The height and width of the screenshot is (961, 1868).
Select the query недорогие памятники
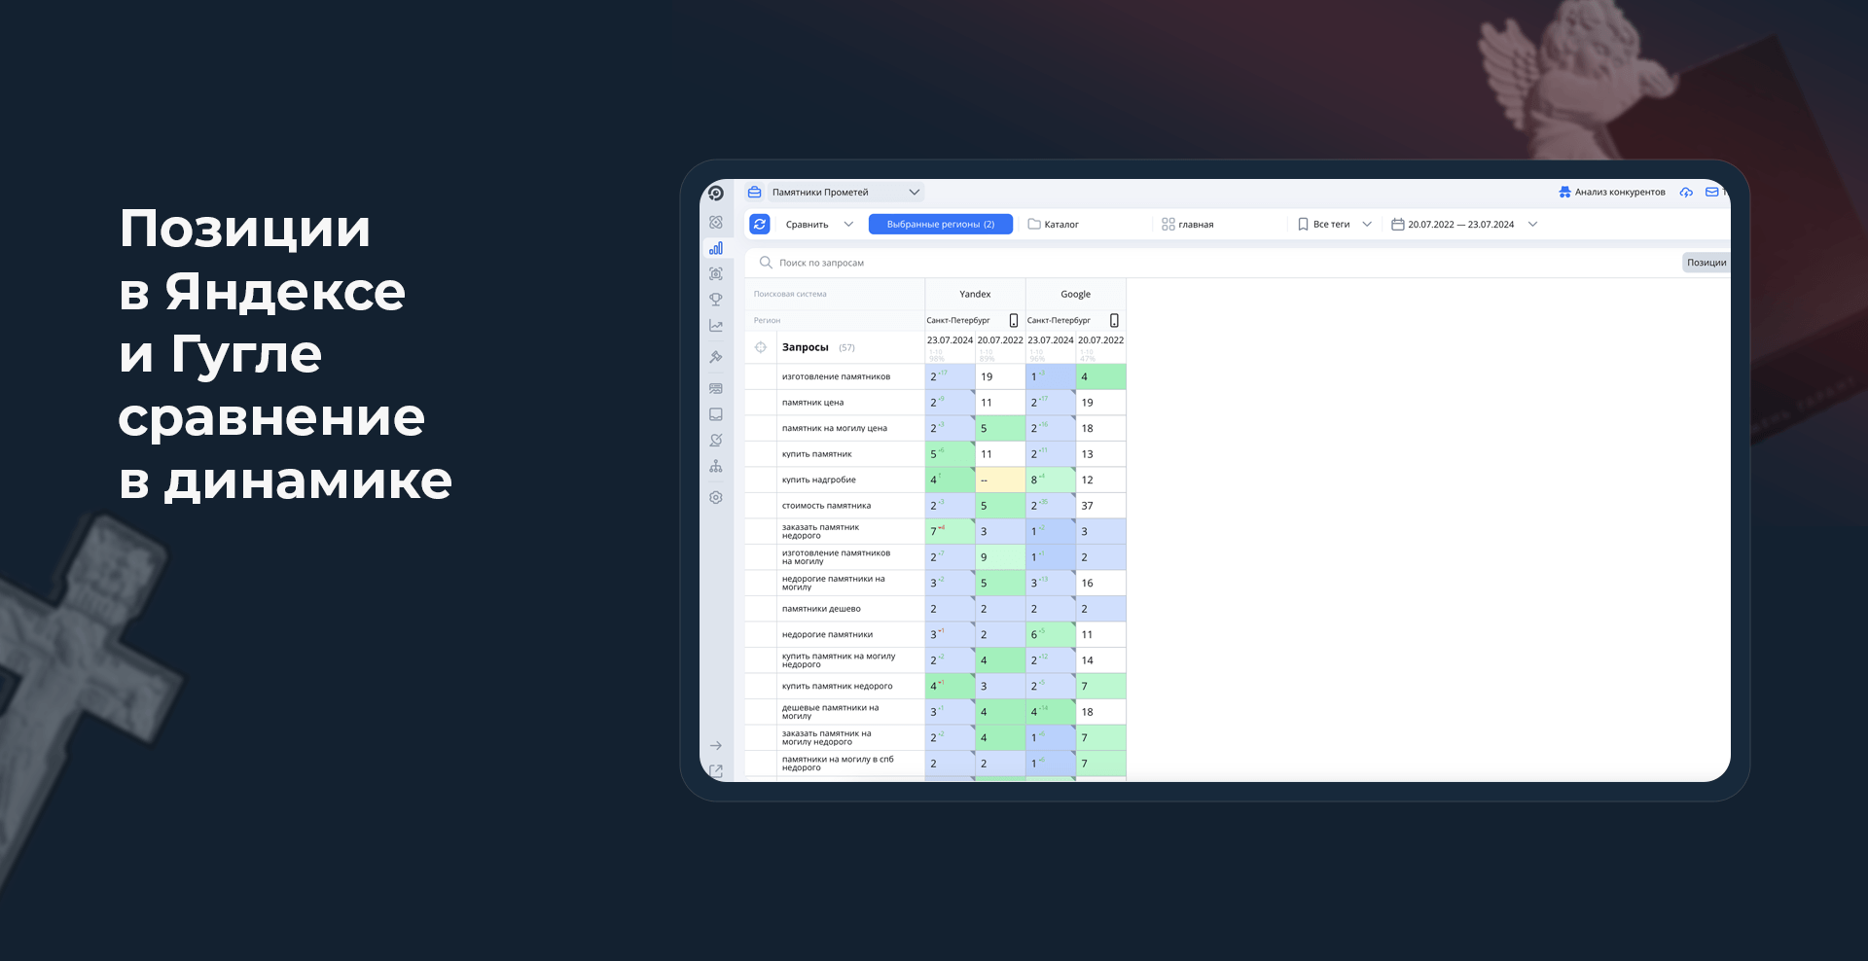pyautogui.click(x=827, y=634)
